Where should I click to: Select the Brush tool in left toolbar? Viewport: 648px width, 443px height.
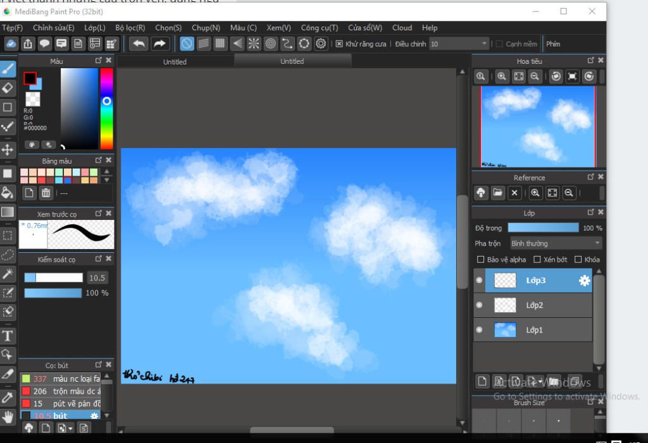click(x=8, y=69)
